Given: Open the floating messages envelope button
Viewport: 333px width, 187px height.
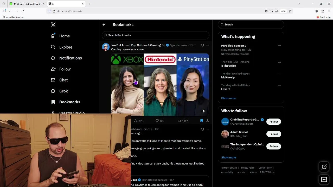Looking at the screenshot, I should tap(324, 179).
